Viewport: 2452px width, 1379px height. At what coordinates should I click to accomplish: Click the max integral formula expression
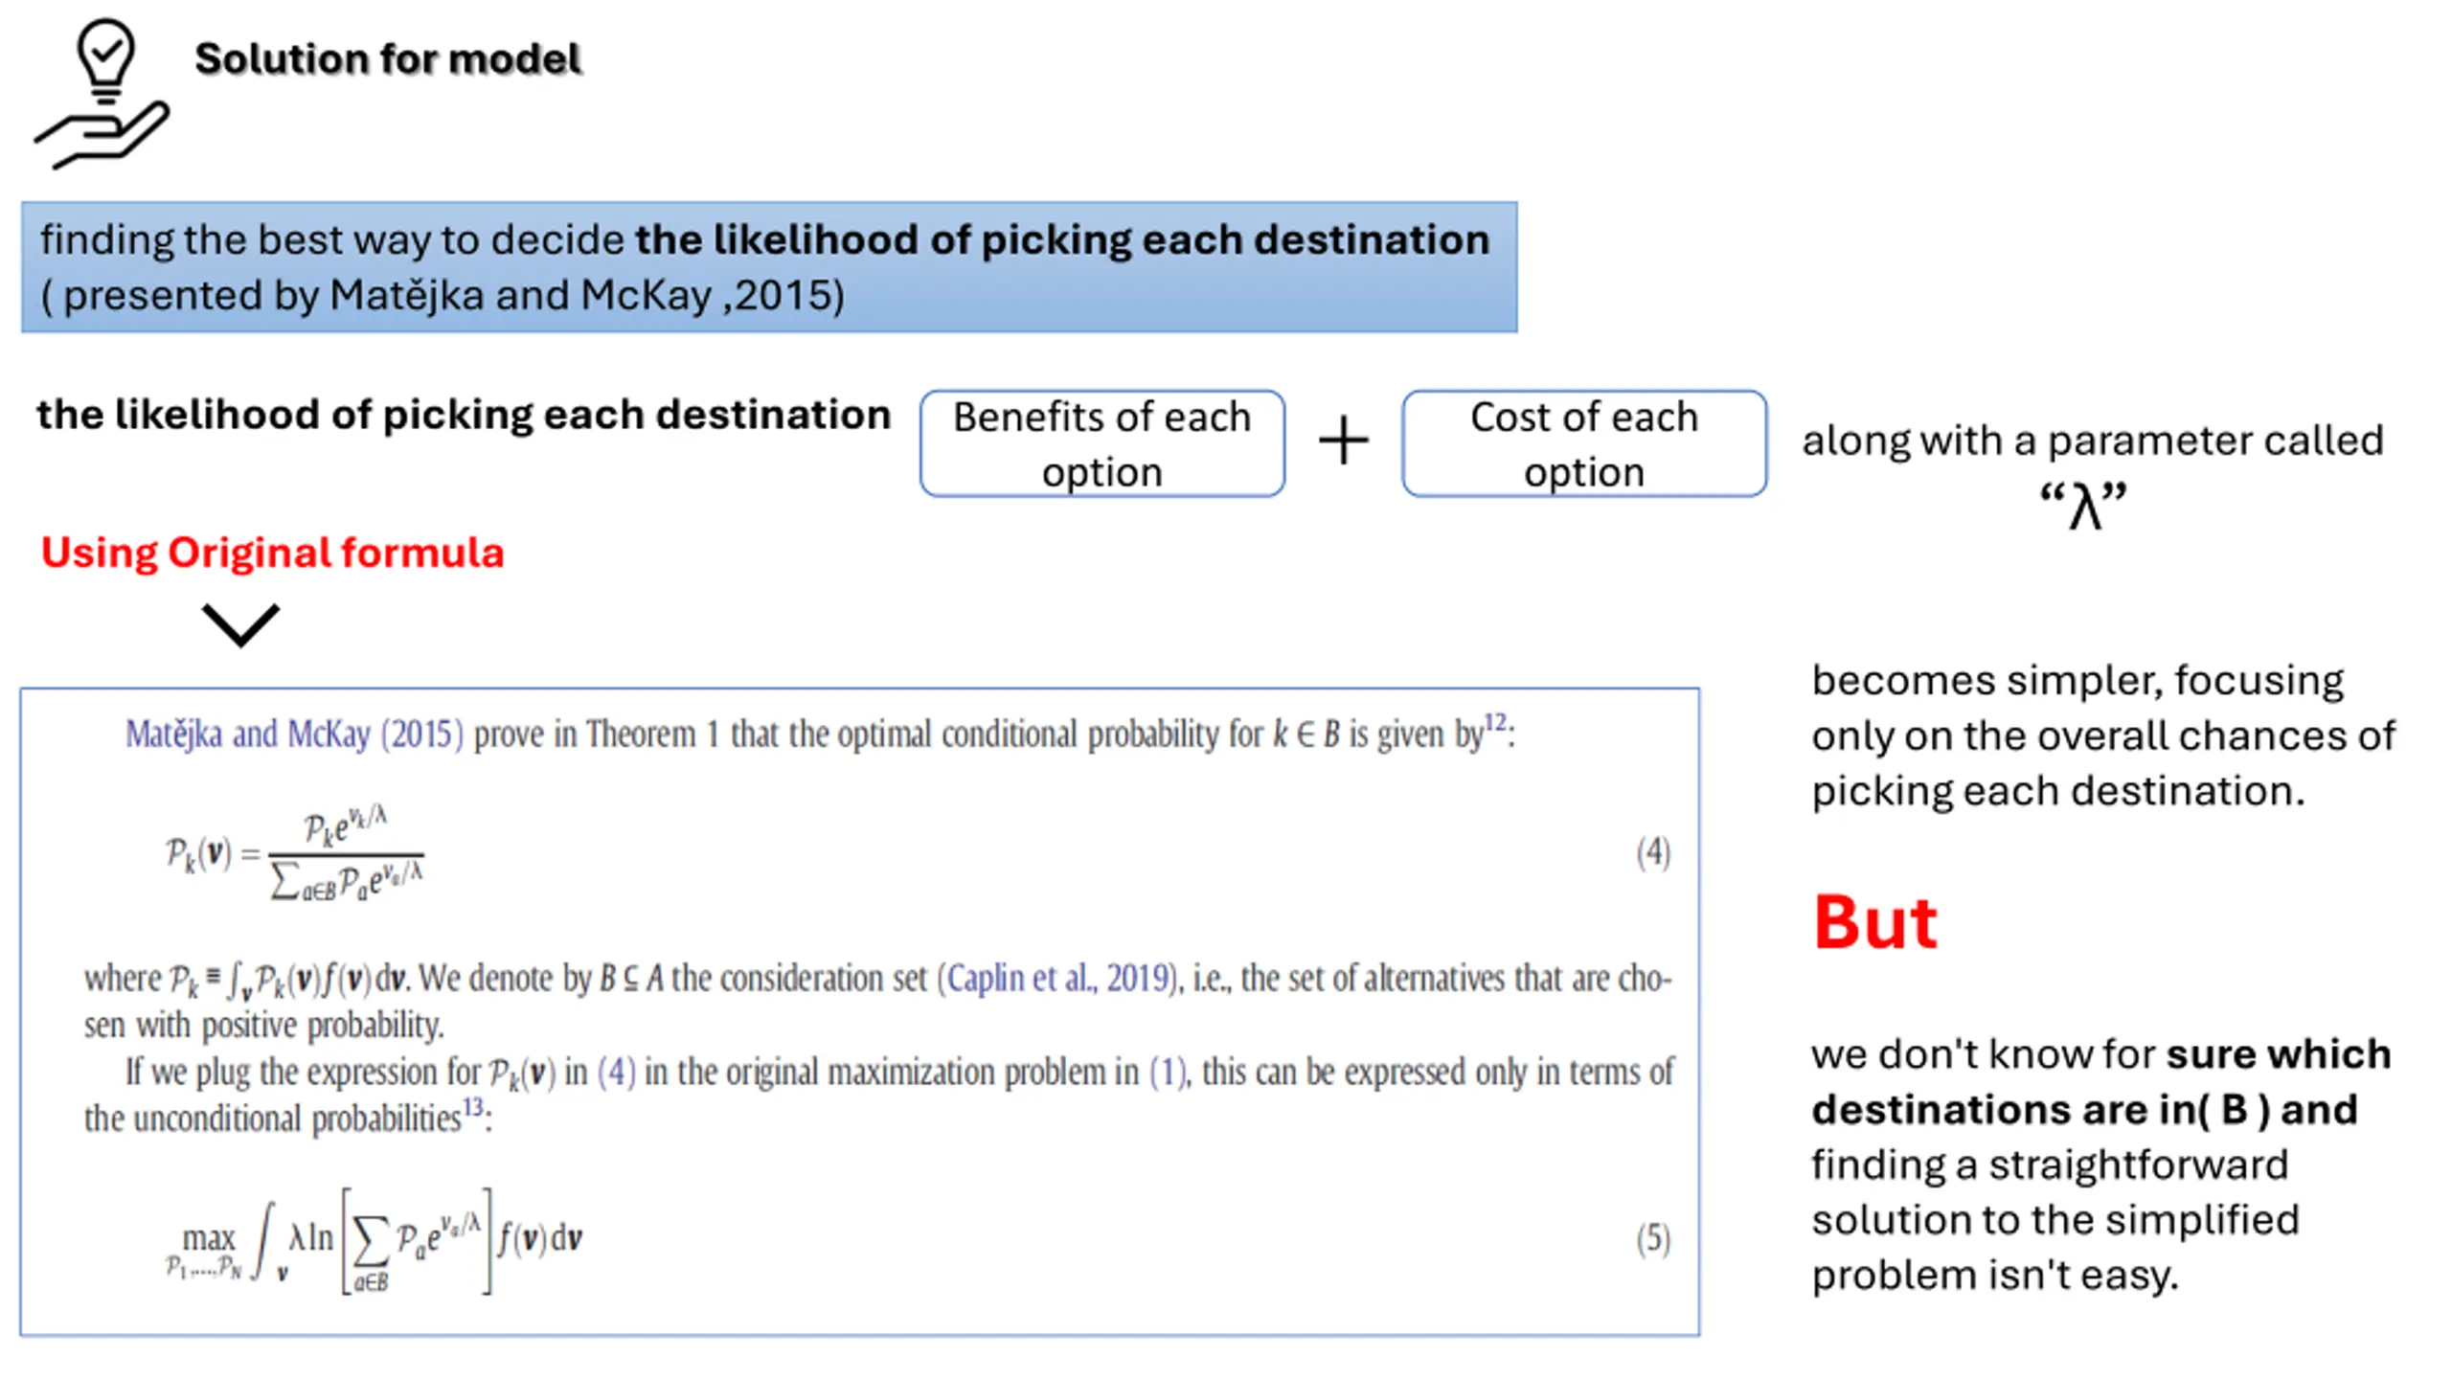click(374, 1240)
